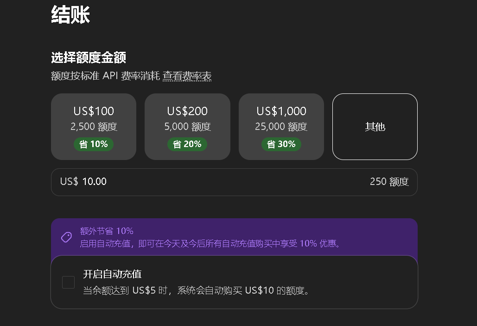The height and width of the screenshot is (326, 477).
Task: Select the US$100 credit package
Action: click(x=94, y=127)
